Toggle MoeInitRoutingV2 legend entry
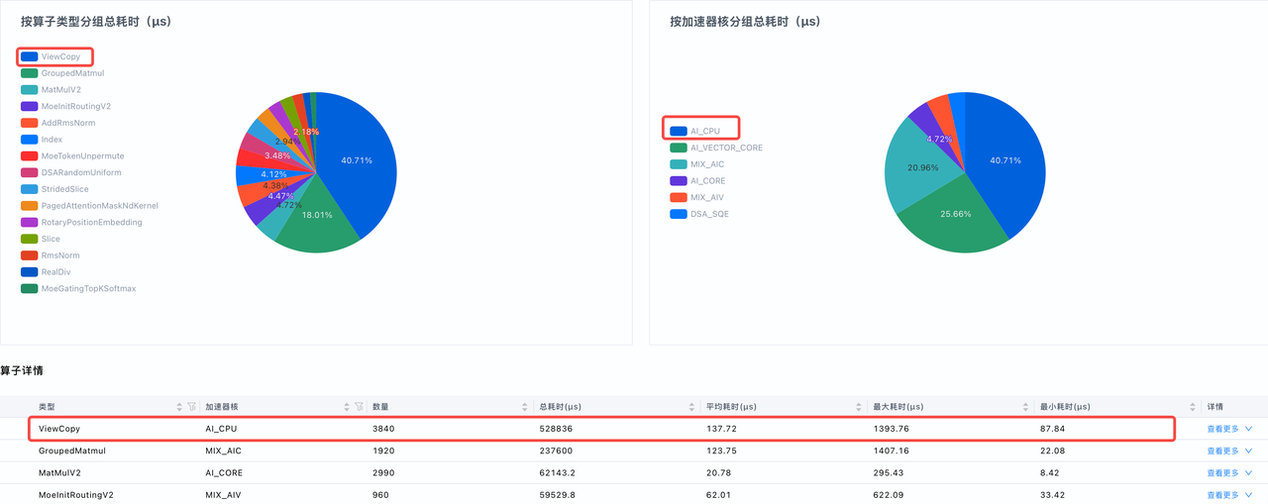 coord(65,106)
